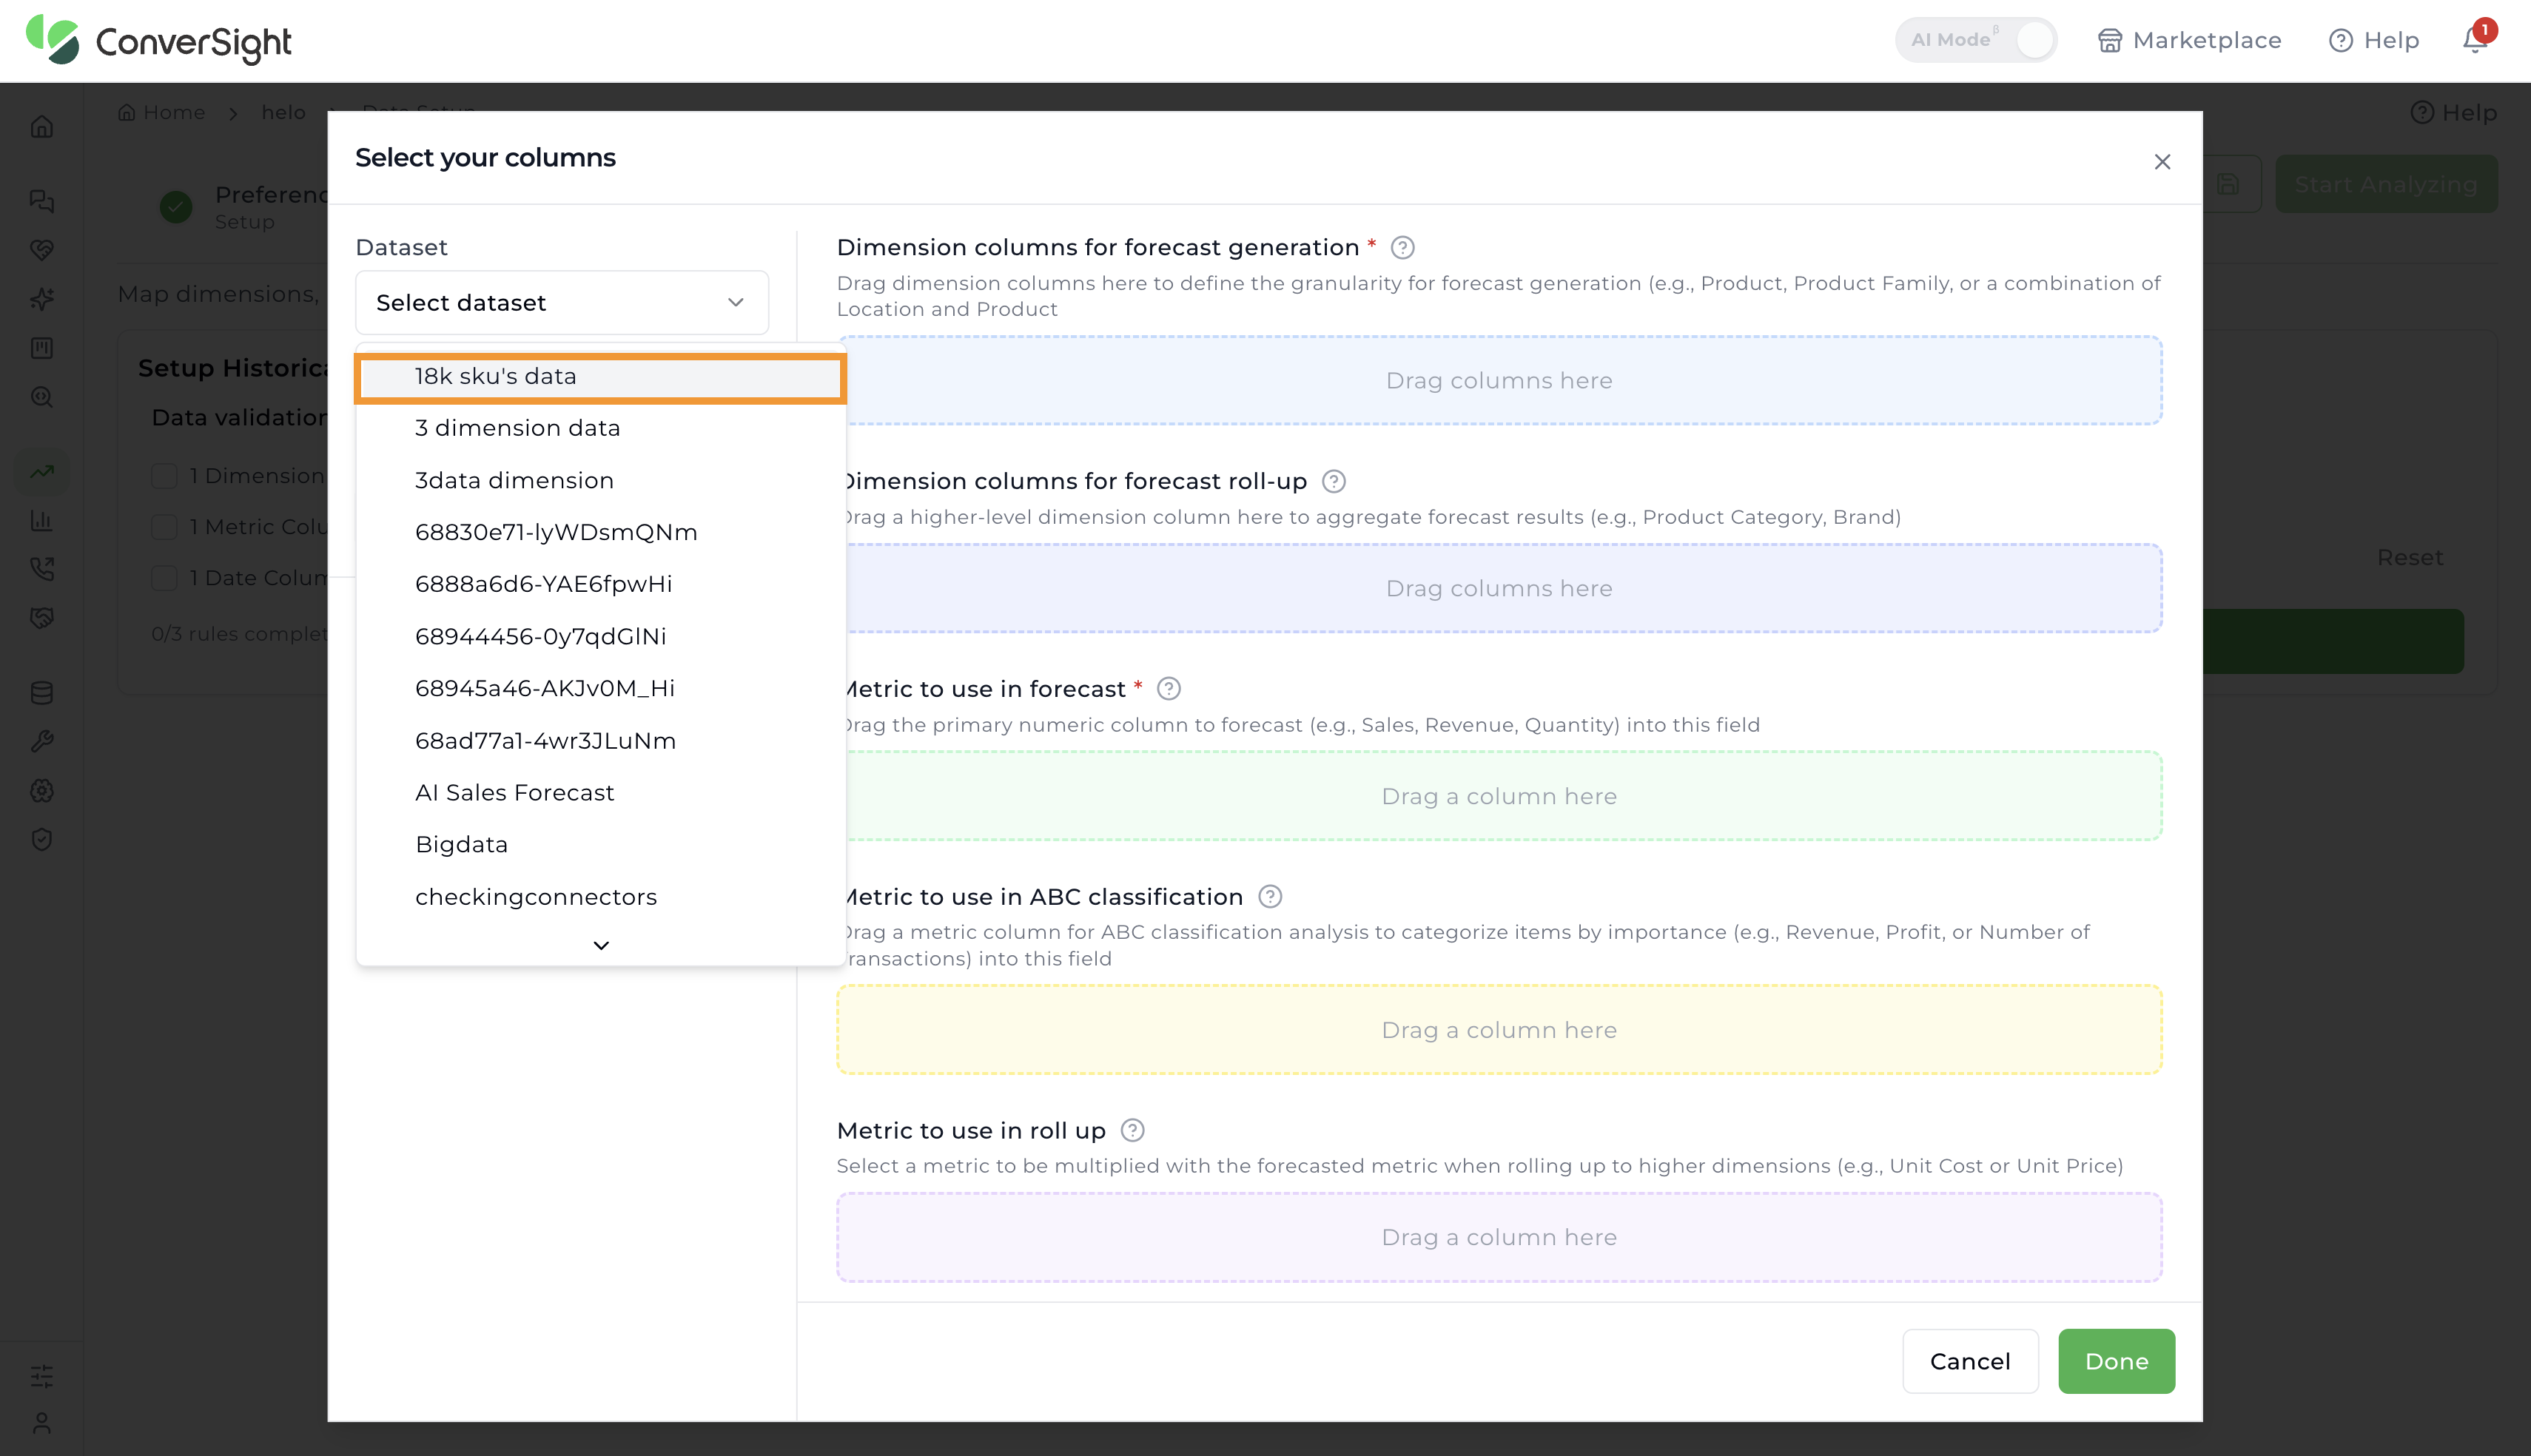Expand more datasets with the down chevron
Image resolution: width=2531 pixels, height=1456 pixels.
pos(601,945)
